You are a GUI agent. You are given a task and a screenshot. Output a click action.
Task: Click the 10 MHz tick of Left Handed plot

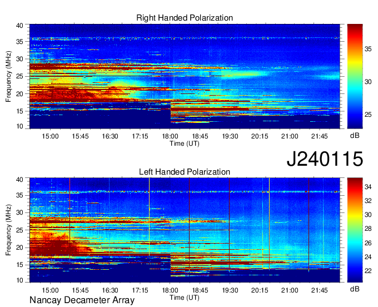click(x=19, y=280)
